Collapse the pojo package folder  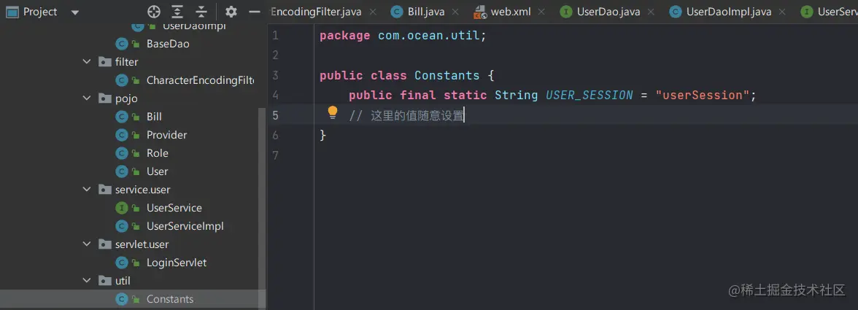pyautogui.click(x=86, y=98)
